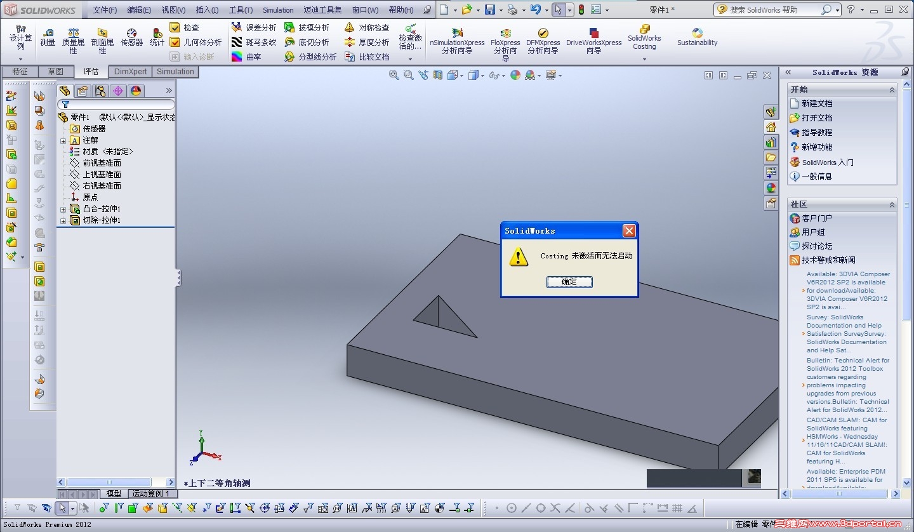Click Zoom to Fit in view toolbar
The image size is (914, 532).
394,75
